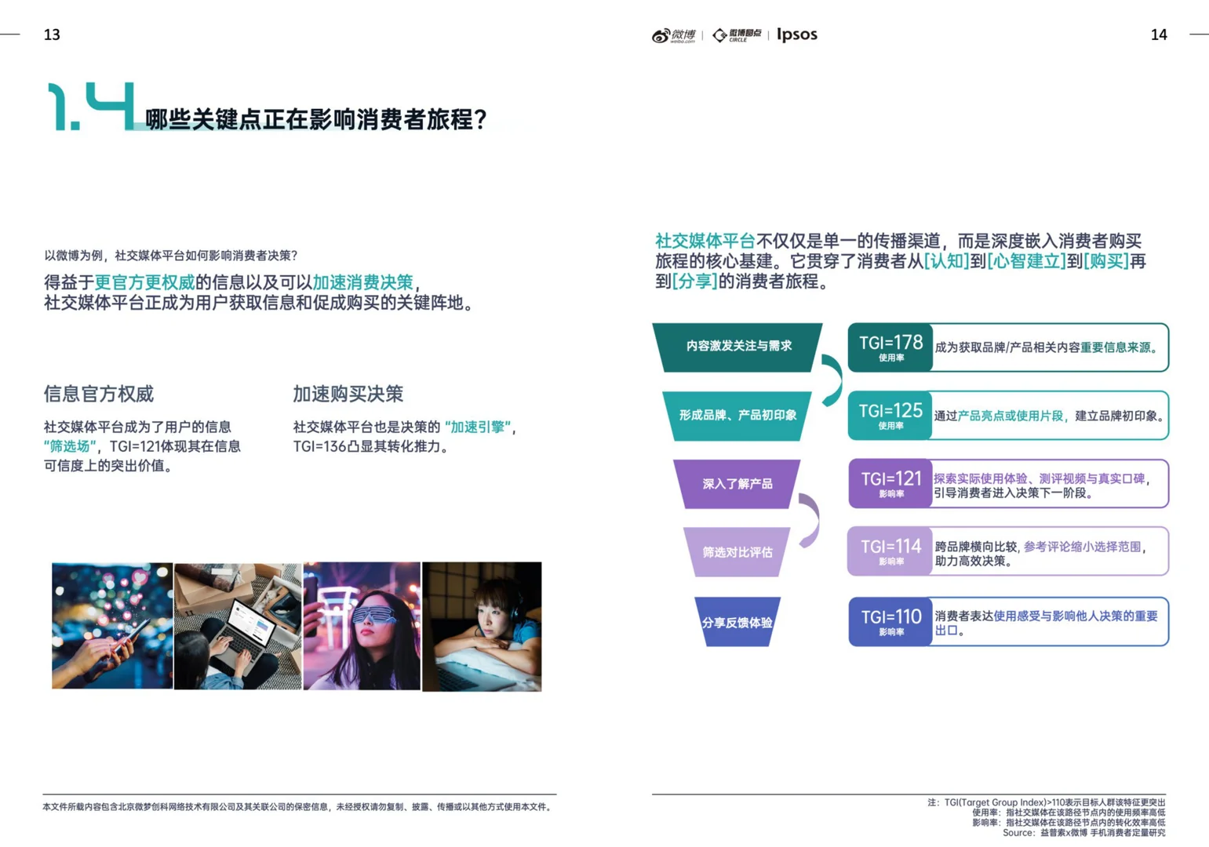Click the bracketed term [购买]
Viewport: 1209px width, 847px height.
click(1106, 261)
